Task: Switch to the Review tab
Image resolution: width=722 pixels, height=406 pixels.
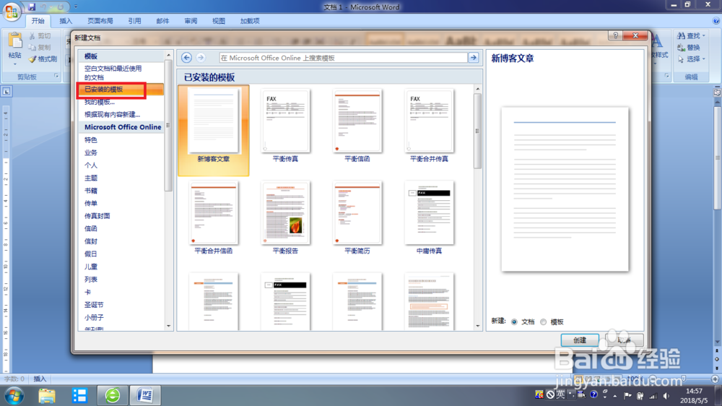Action: pyautogui.click(x=191, y=21)
